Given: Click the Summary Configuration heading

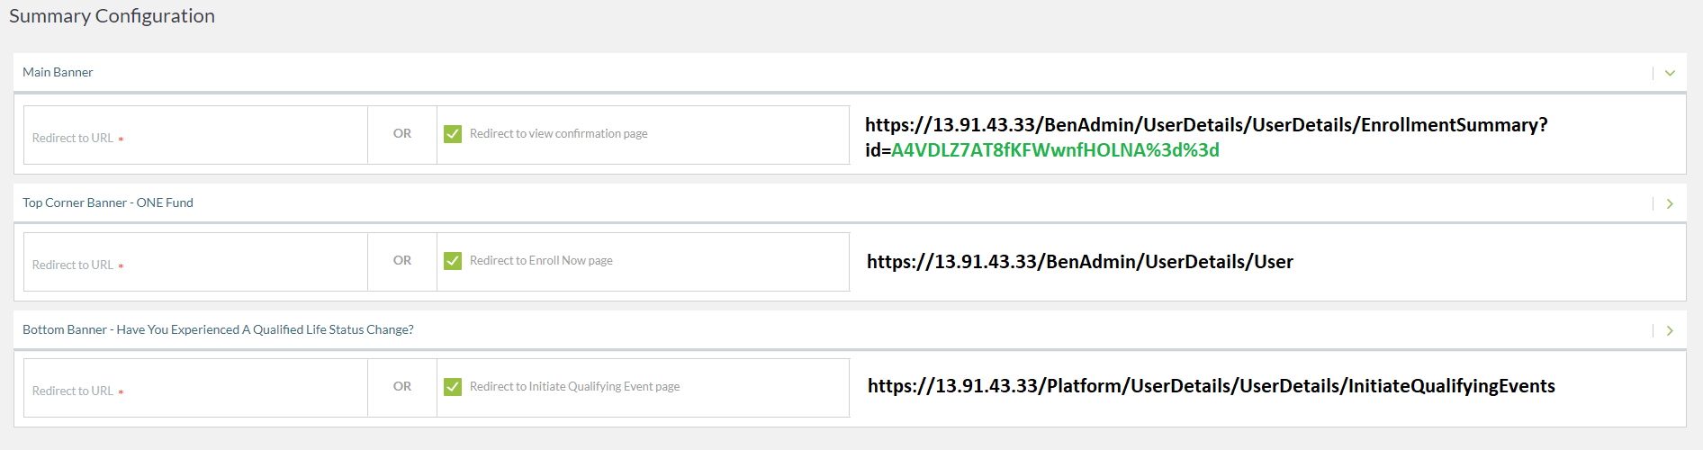Looking at the screenshot, I should pyautogui.click(x=112, y=16).
